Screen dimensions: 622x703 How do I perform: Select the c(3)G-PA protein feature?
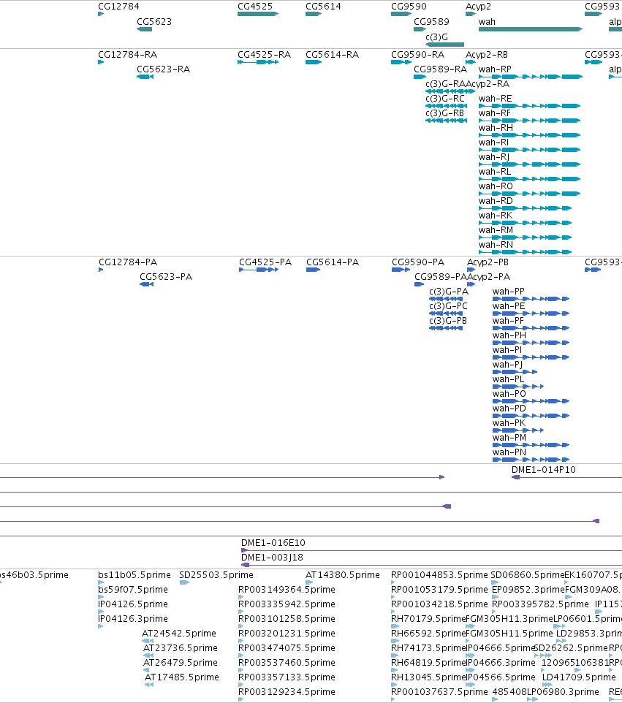(x=446, y=299)
